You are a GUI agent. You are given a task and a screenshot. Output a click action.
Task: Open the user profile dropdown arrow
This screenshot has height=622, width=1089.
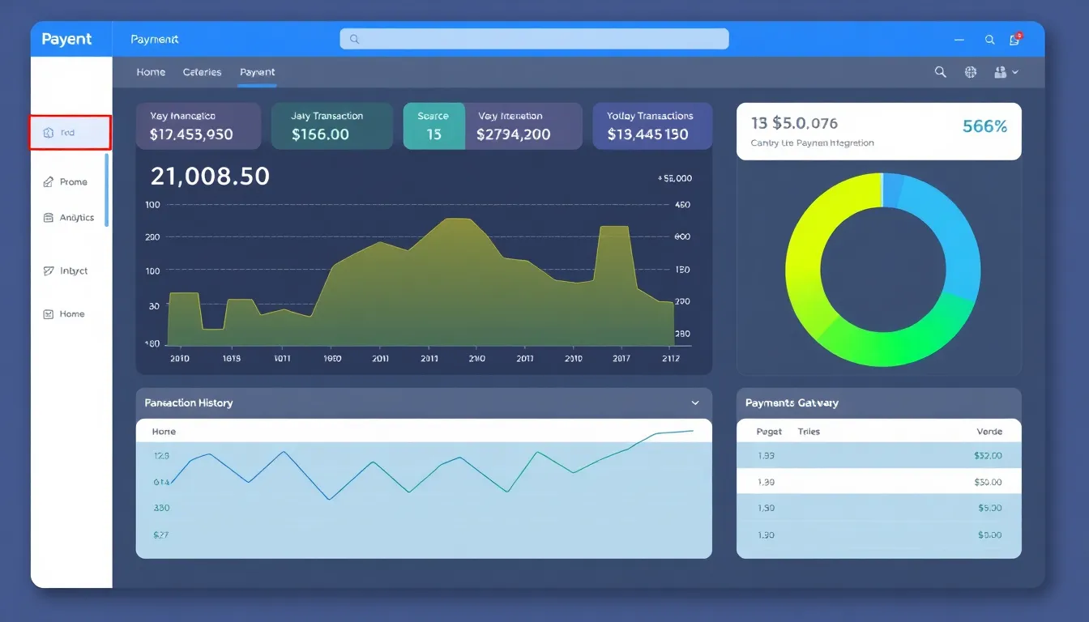[x=1015, y=72]
